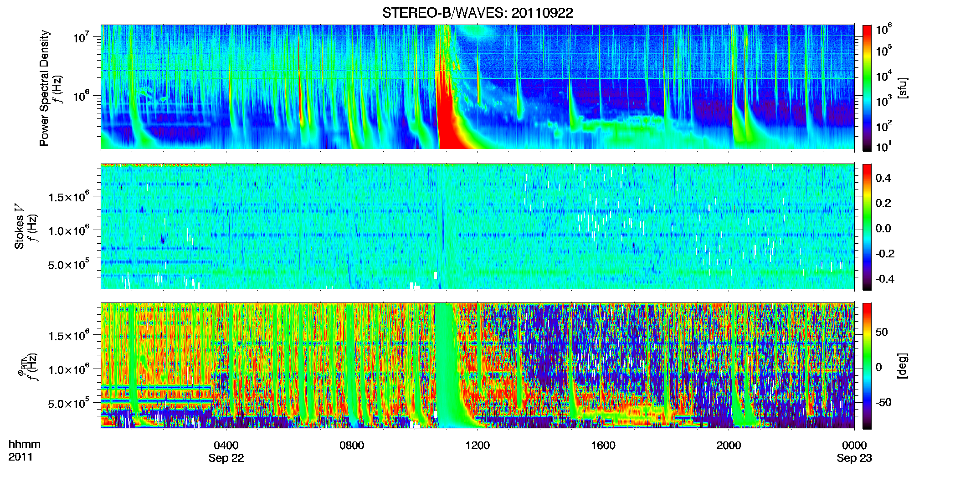Click the -50 value on degrees color bar
Viewport: 955px width, 492px height.
coord(883,403)
